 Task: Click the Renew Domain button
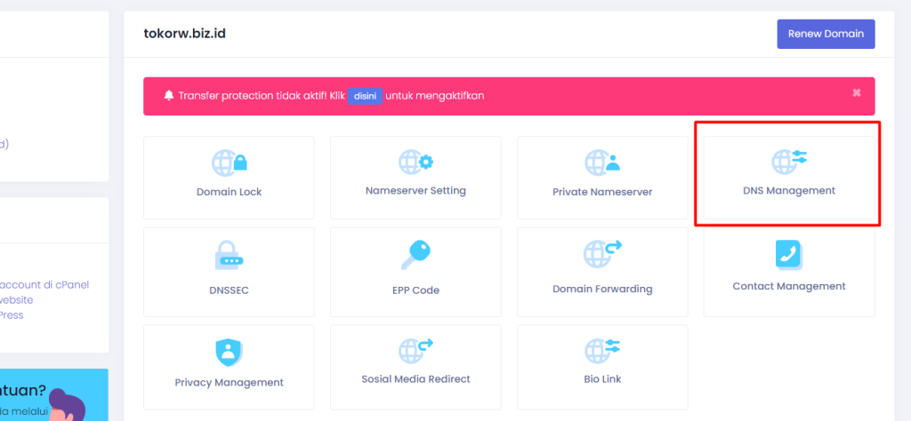tap(826, 34)
